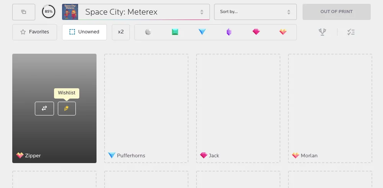
Task: Filter by blue triangle rare gem
Action: pos(202,32)
